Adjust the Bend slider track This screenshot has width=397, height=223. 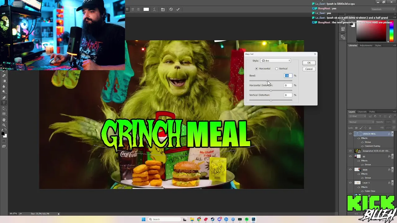pos(271,81)
